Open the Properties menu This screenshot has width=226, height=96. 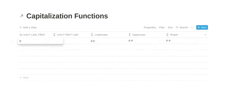point(150,27)
